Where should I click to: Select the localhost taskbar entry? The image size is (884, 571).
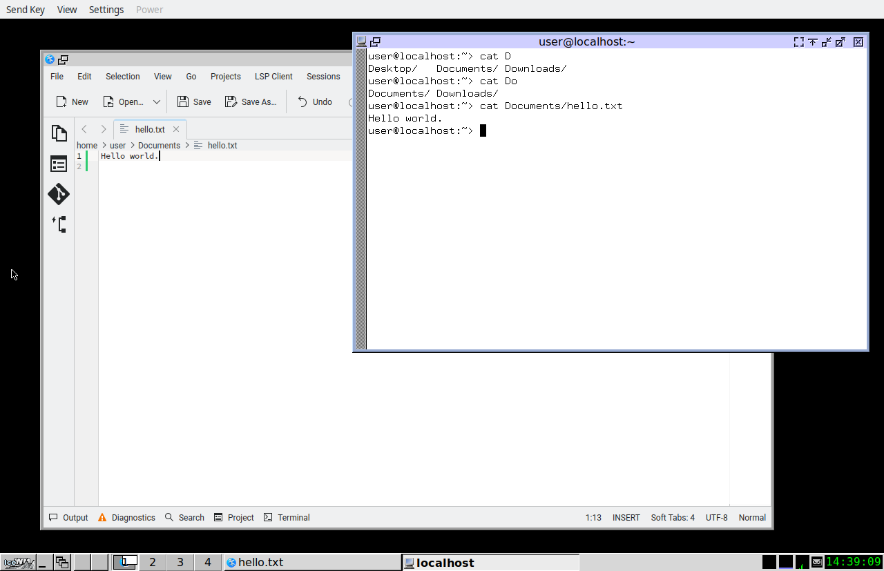pyautogui.click(x=490, y=562)
